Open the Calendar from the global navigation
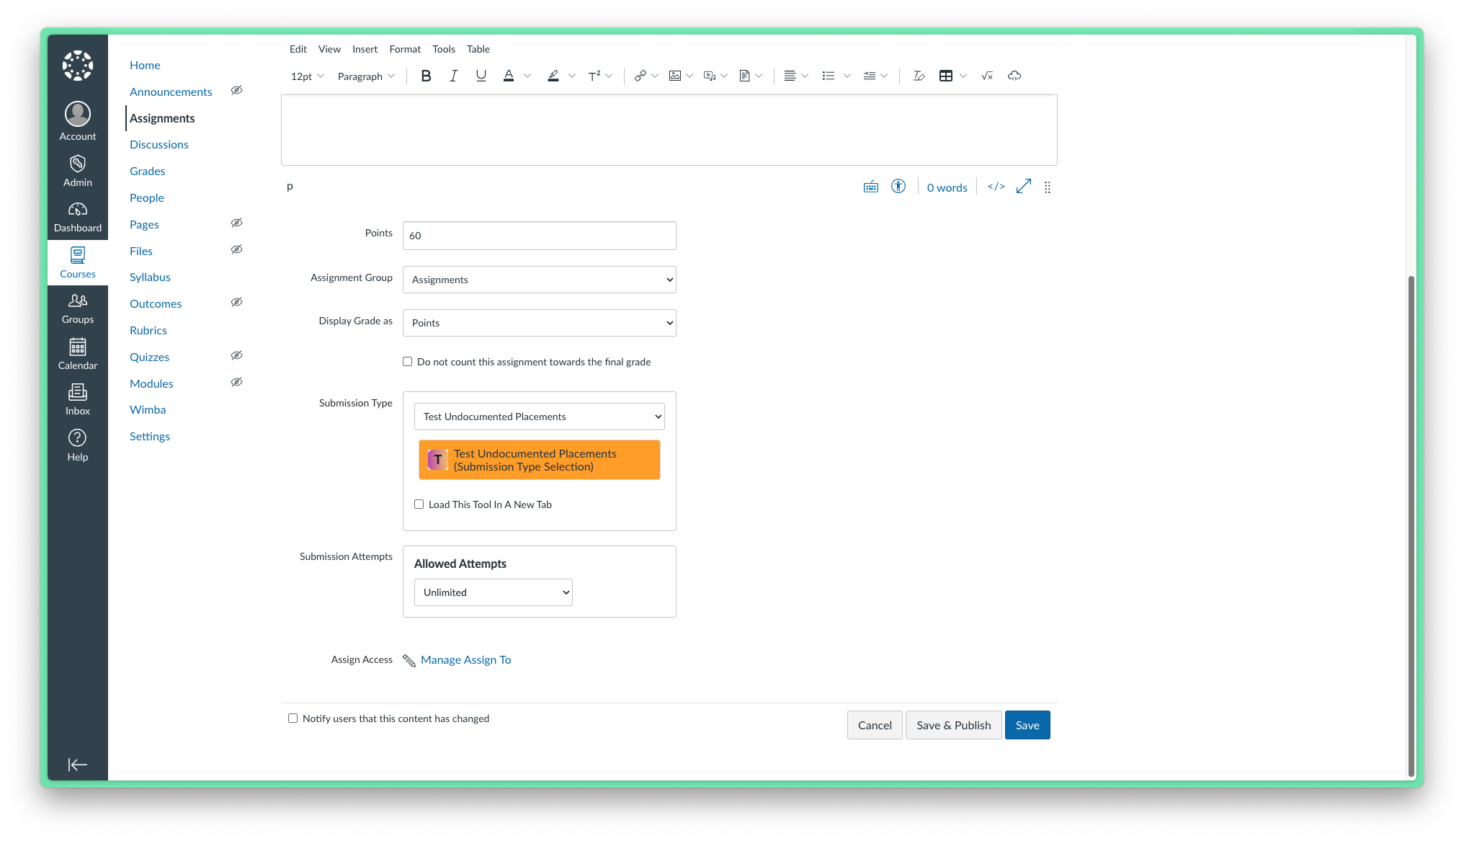The height and width of the screenshot is (841, 1464). click(77, 353)
